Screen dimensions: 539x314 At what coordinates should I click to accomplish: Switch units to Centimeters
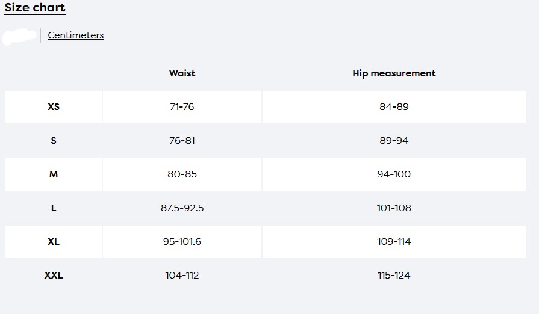[x=76, y=35]
